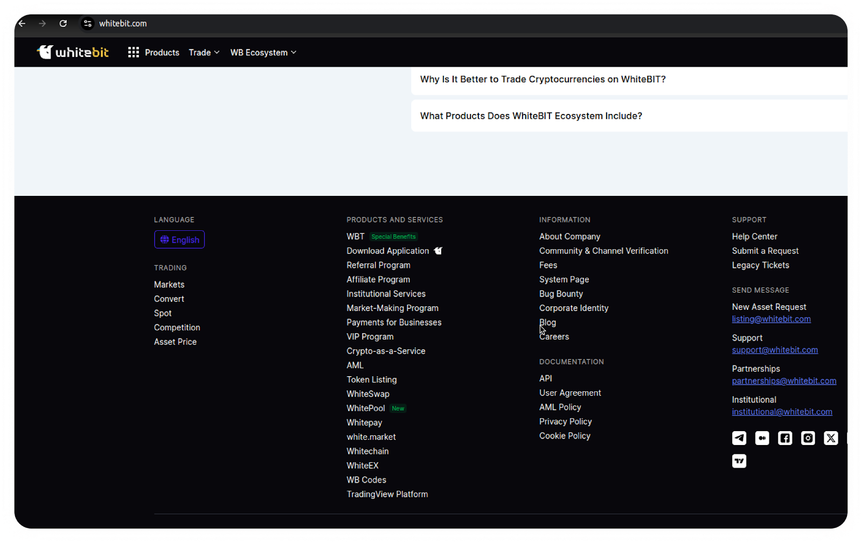Open the Token Listing link
Screen dimensions: 862x543
(x=372, y=379)
